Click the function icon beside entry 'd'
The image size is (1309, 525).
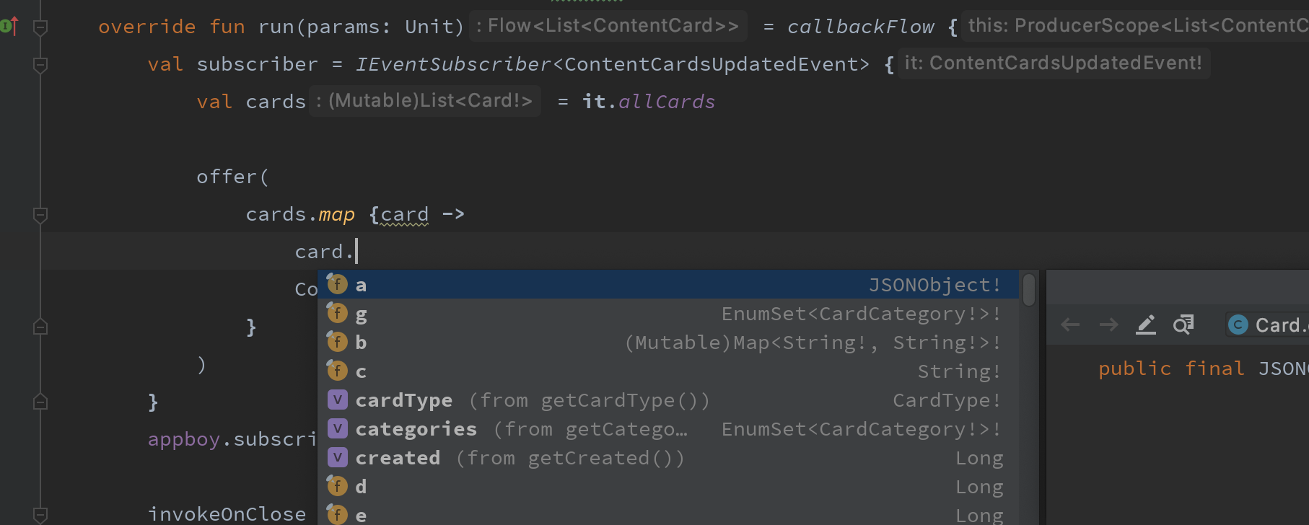(x=336, y=486)
